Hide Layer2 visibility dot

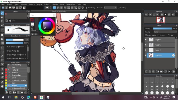point(146,50)
